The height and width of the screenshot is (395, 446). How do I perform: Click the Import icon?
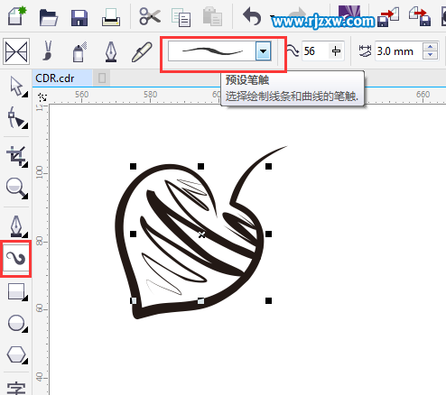pyautogui.click(x=387, y=17)
